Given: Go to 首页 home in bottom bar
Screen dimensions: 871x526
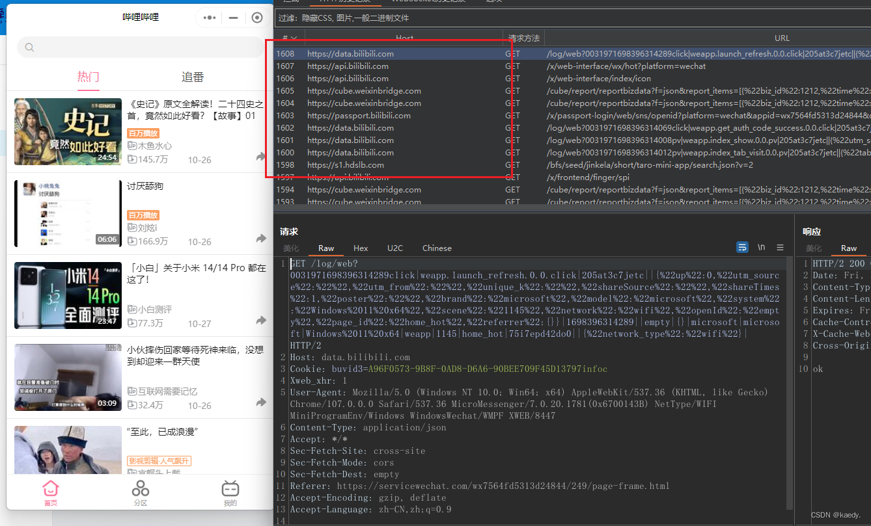Looking at the screenshot, I should (x=50, y=493).
